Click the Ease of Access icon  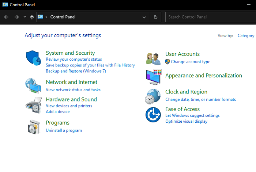coord(153,115)
